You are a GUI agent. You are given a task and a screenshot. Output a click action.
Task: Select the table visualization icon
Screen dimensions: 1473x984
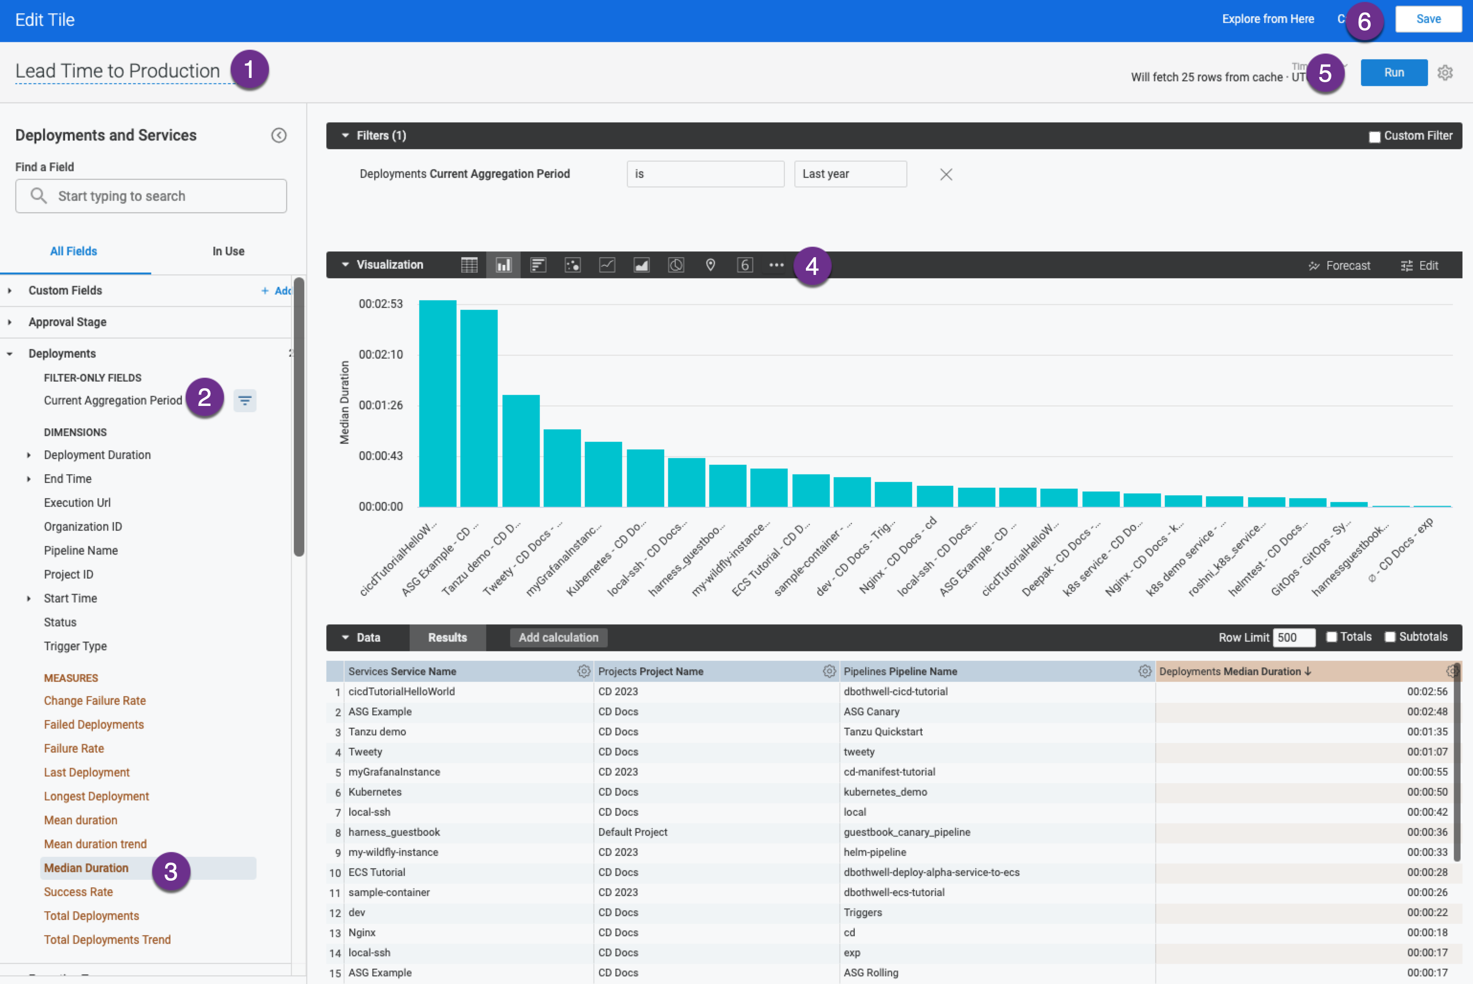[x=469, y=265]
